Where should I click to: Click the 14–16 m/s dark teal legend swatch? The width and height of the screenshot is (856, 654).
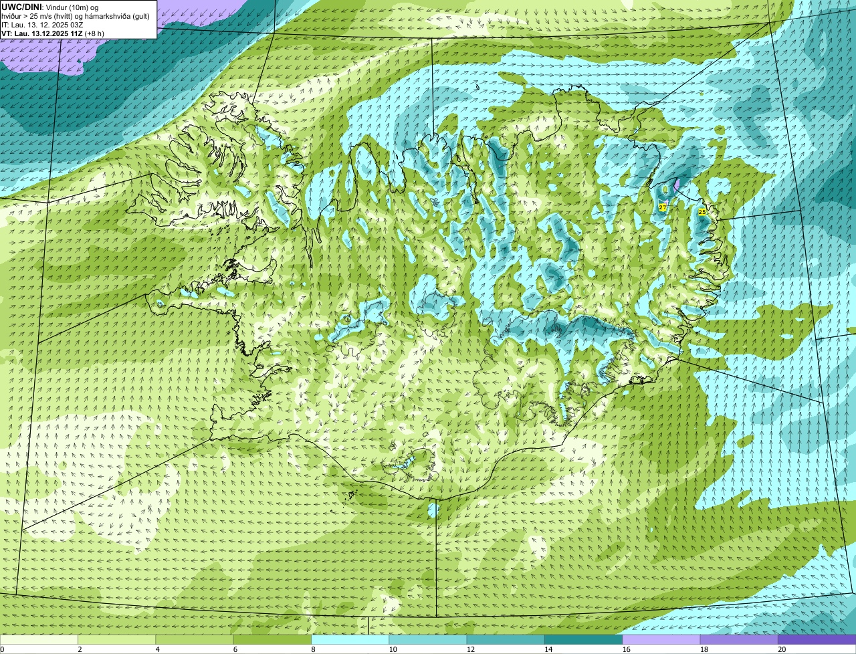tap(583, 639)
